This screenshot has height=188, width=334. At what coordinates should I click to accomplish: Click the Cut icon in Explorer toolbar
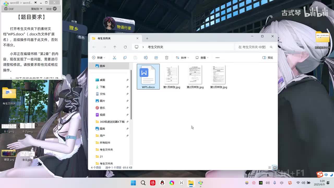point(114,57)
